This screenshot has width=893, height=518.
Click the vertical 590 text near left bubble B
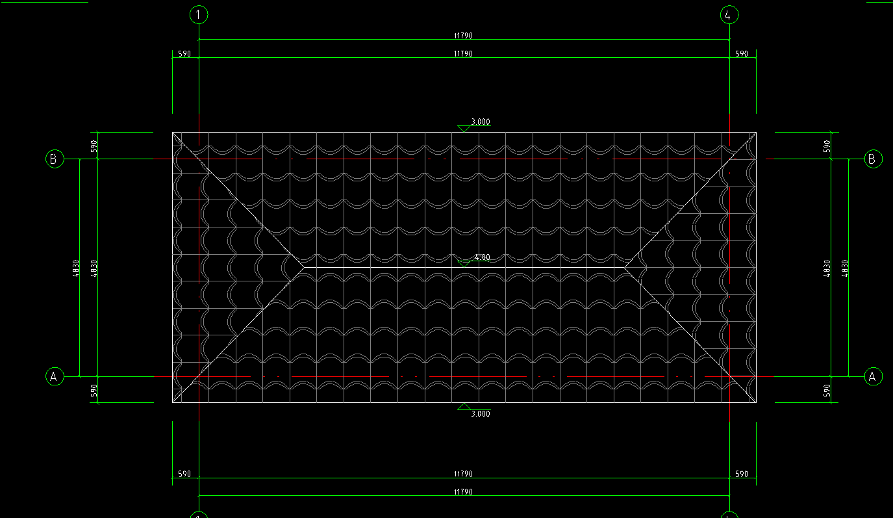(x=94, y=146)
